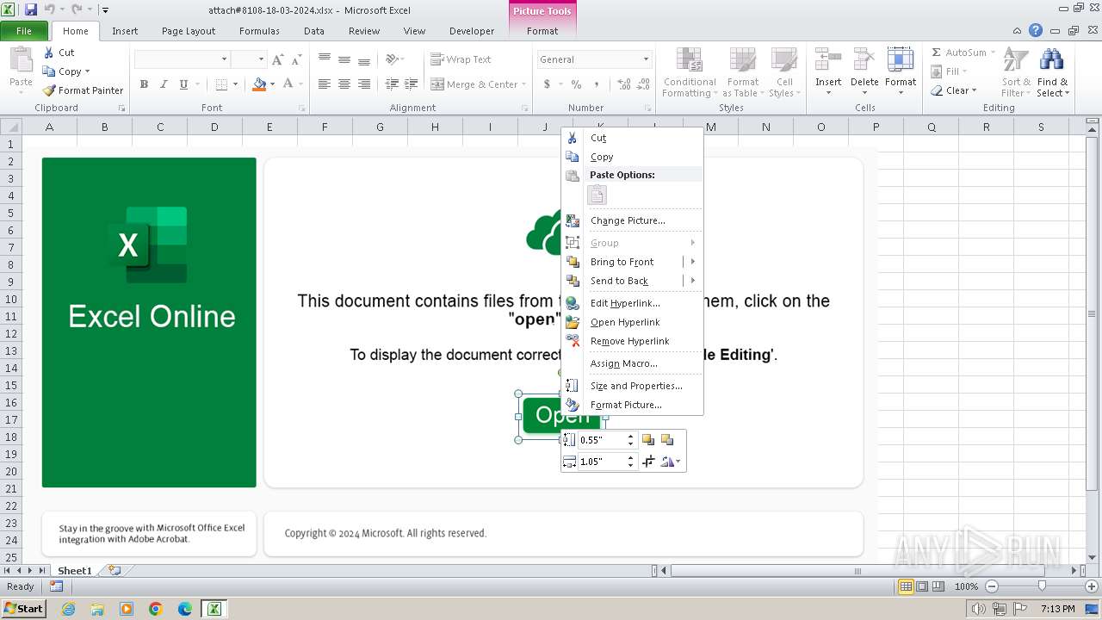The image size is (1102, 620).
Task: Click the Insert cells icon
Action: click(x=828, y=60)
